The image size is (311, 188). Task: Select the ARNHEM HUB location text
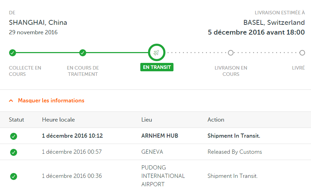click(160, 136)
